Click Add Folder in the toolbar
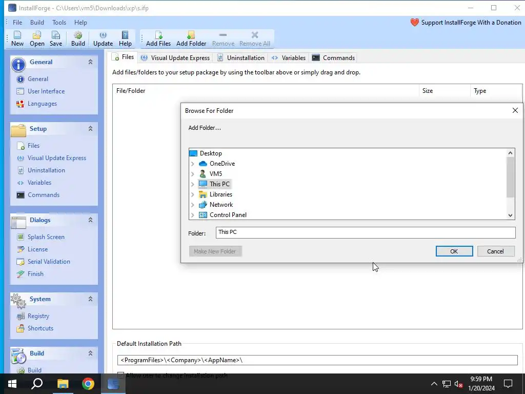 pos(191,38)
